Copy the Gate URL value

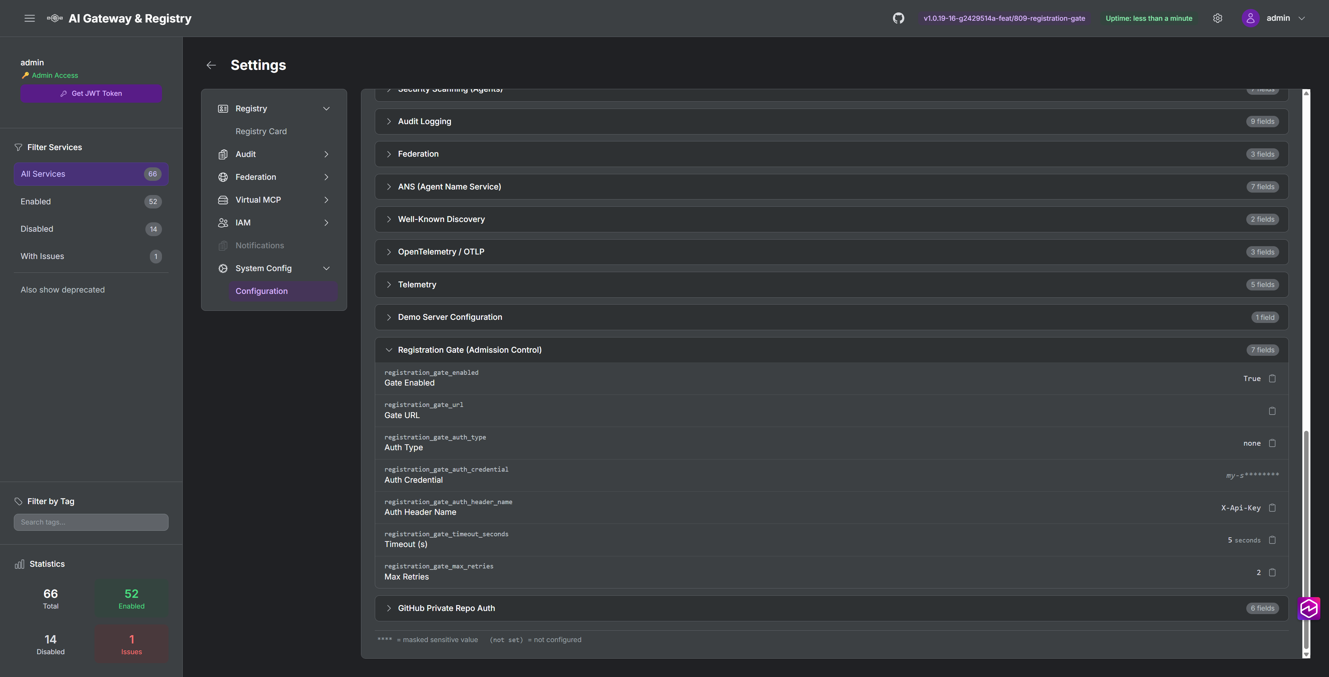(1272, 411)
